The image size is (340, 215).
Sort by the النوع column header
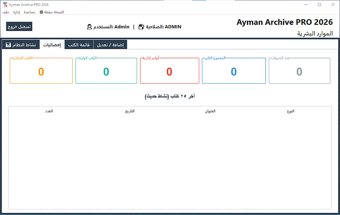point(291,111)
